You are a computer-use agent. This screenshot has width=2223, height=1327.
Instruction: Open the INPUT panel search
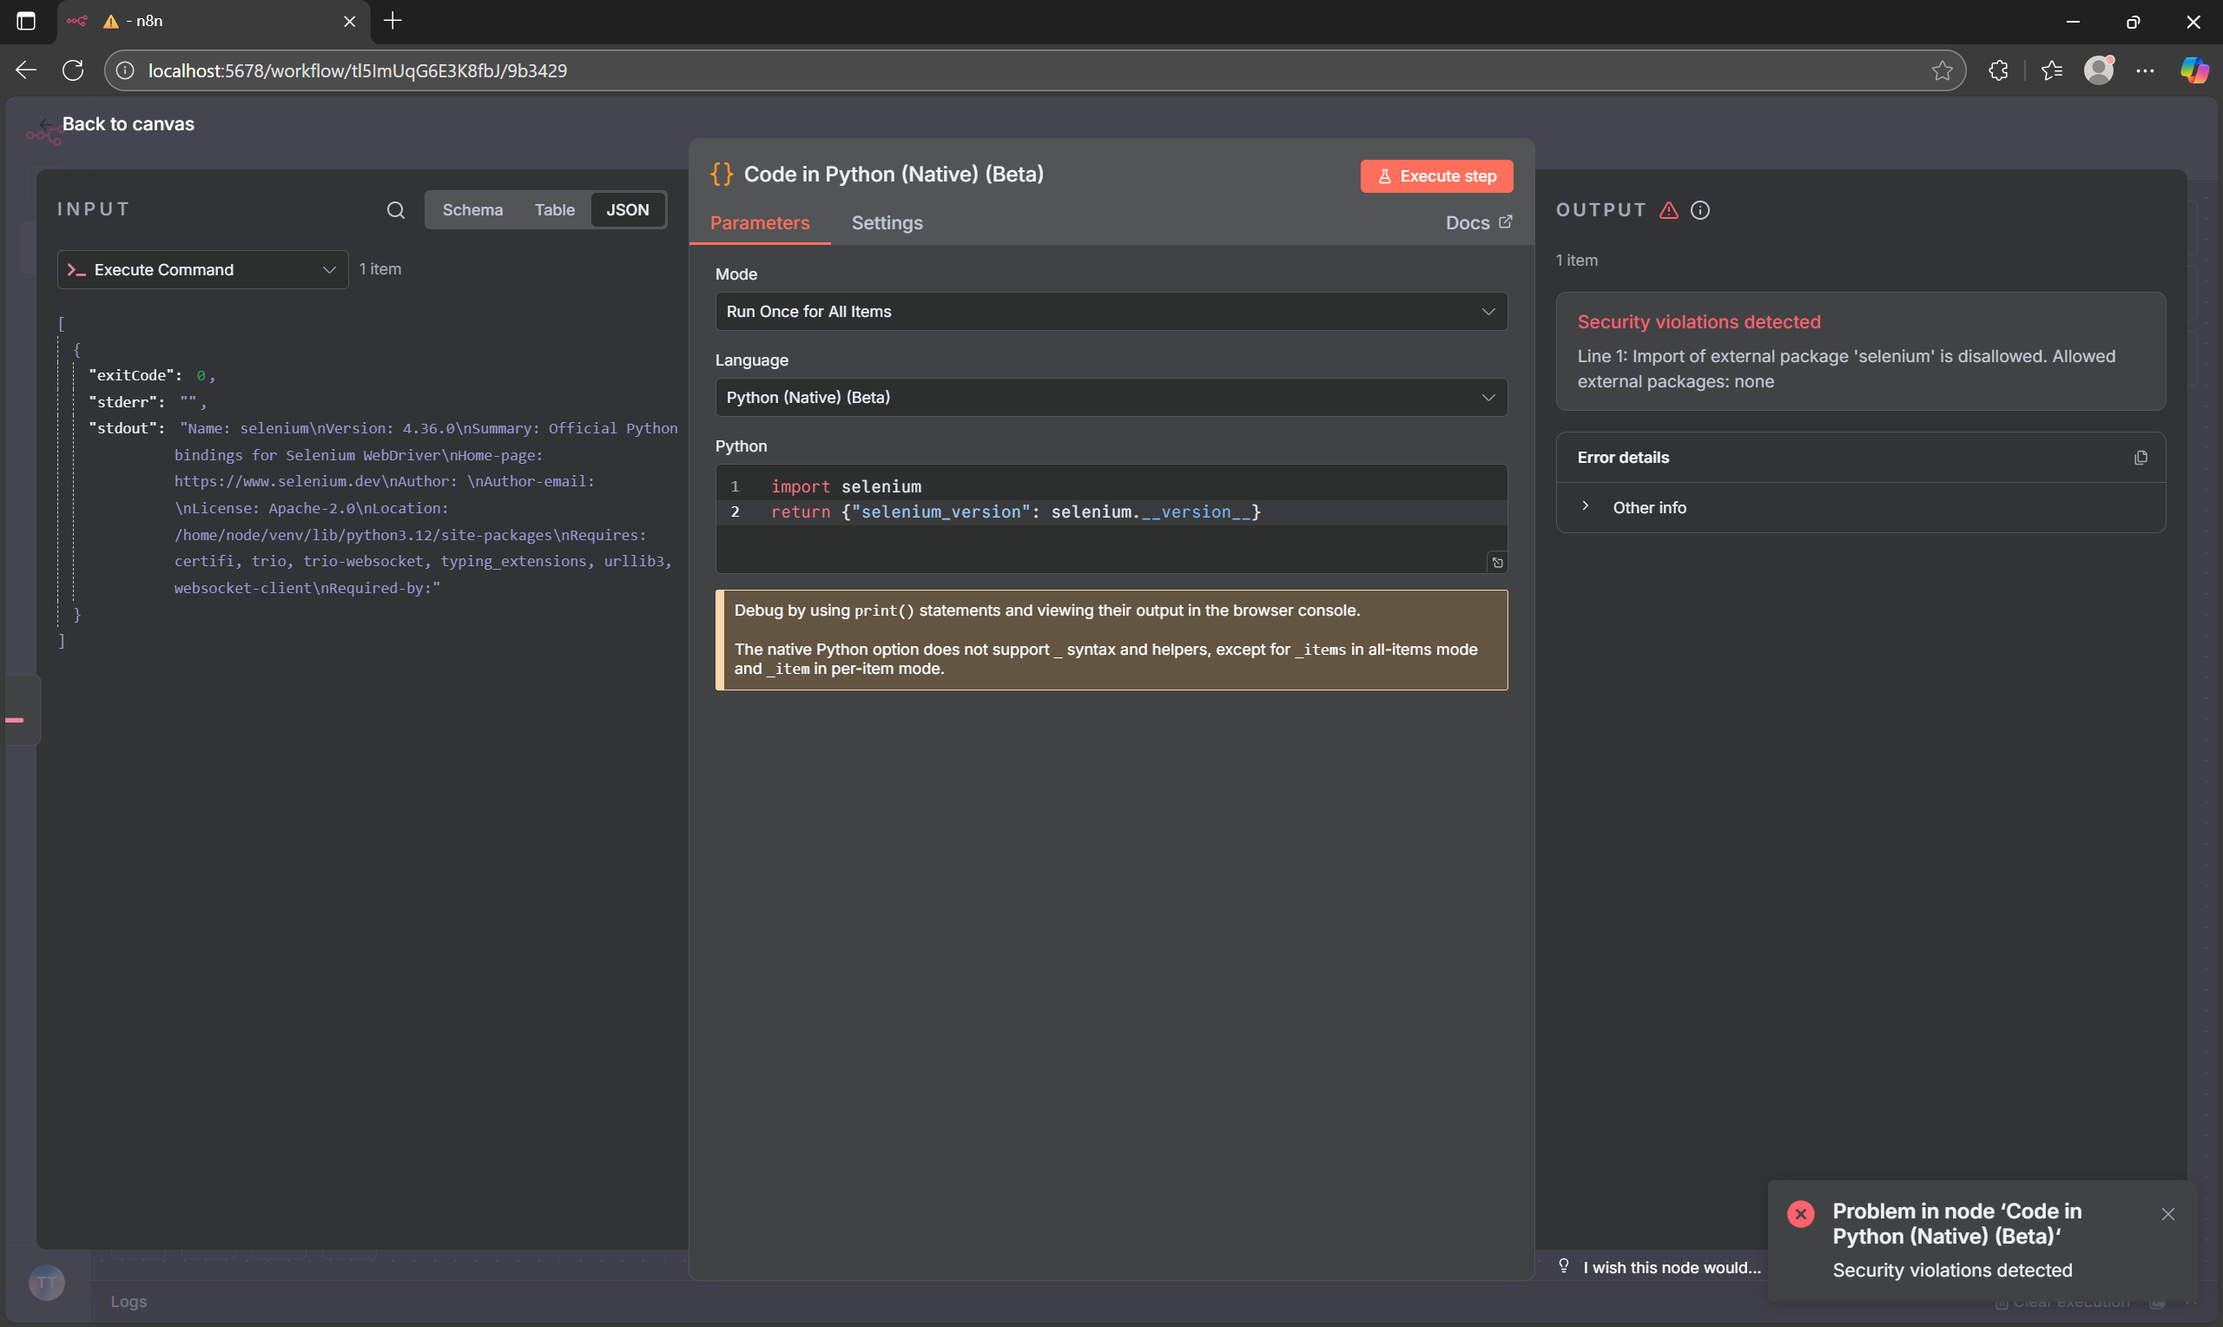pos(396,209)
